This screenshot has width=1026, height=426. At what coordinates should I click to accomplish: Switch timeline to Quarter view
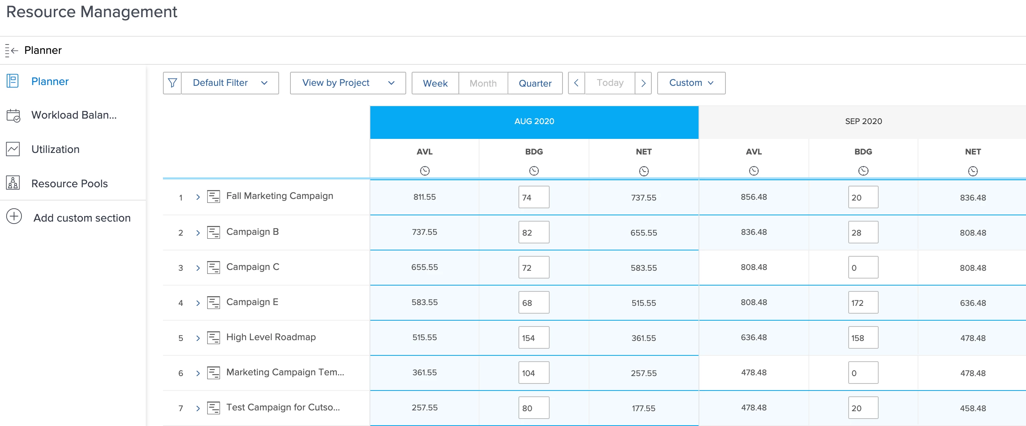coord(534,83)
